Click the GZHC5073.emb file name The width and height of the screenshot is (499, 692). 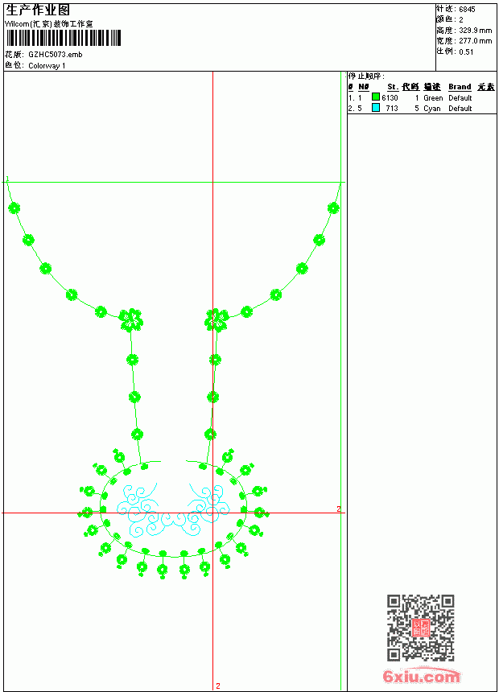[56, 55]
